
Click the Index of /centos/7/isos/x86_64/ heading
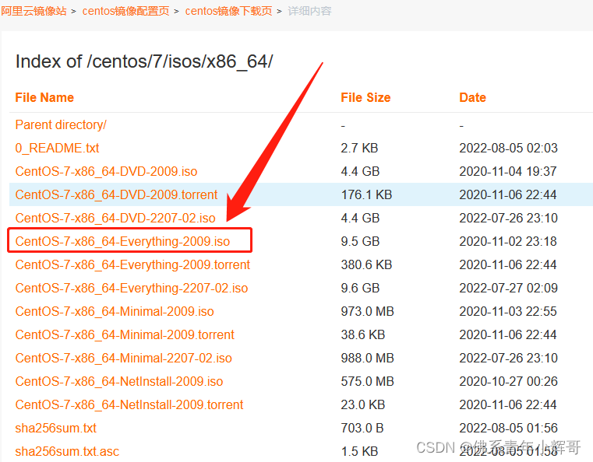coord(144,61)
